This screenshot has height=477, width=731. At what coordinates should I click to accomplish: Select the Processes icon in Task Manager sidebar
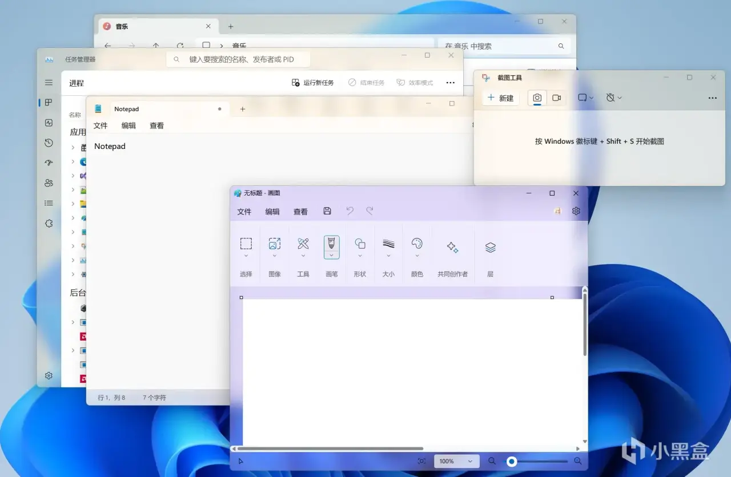[x=49, y=103]
